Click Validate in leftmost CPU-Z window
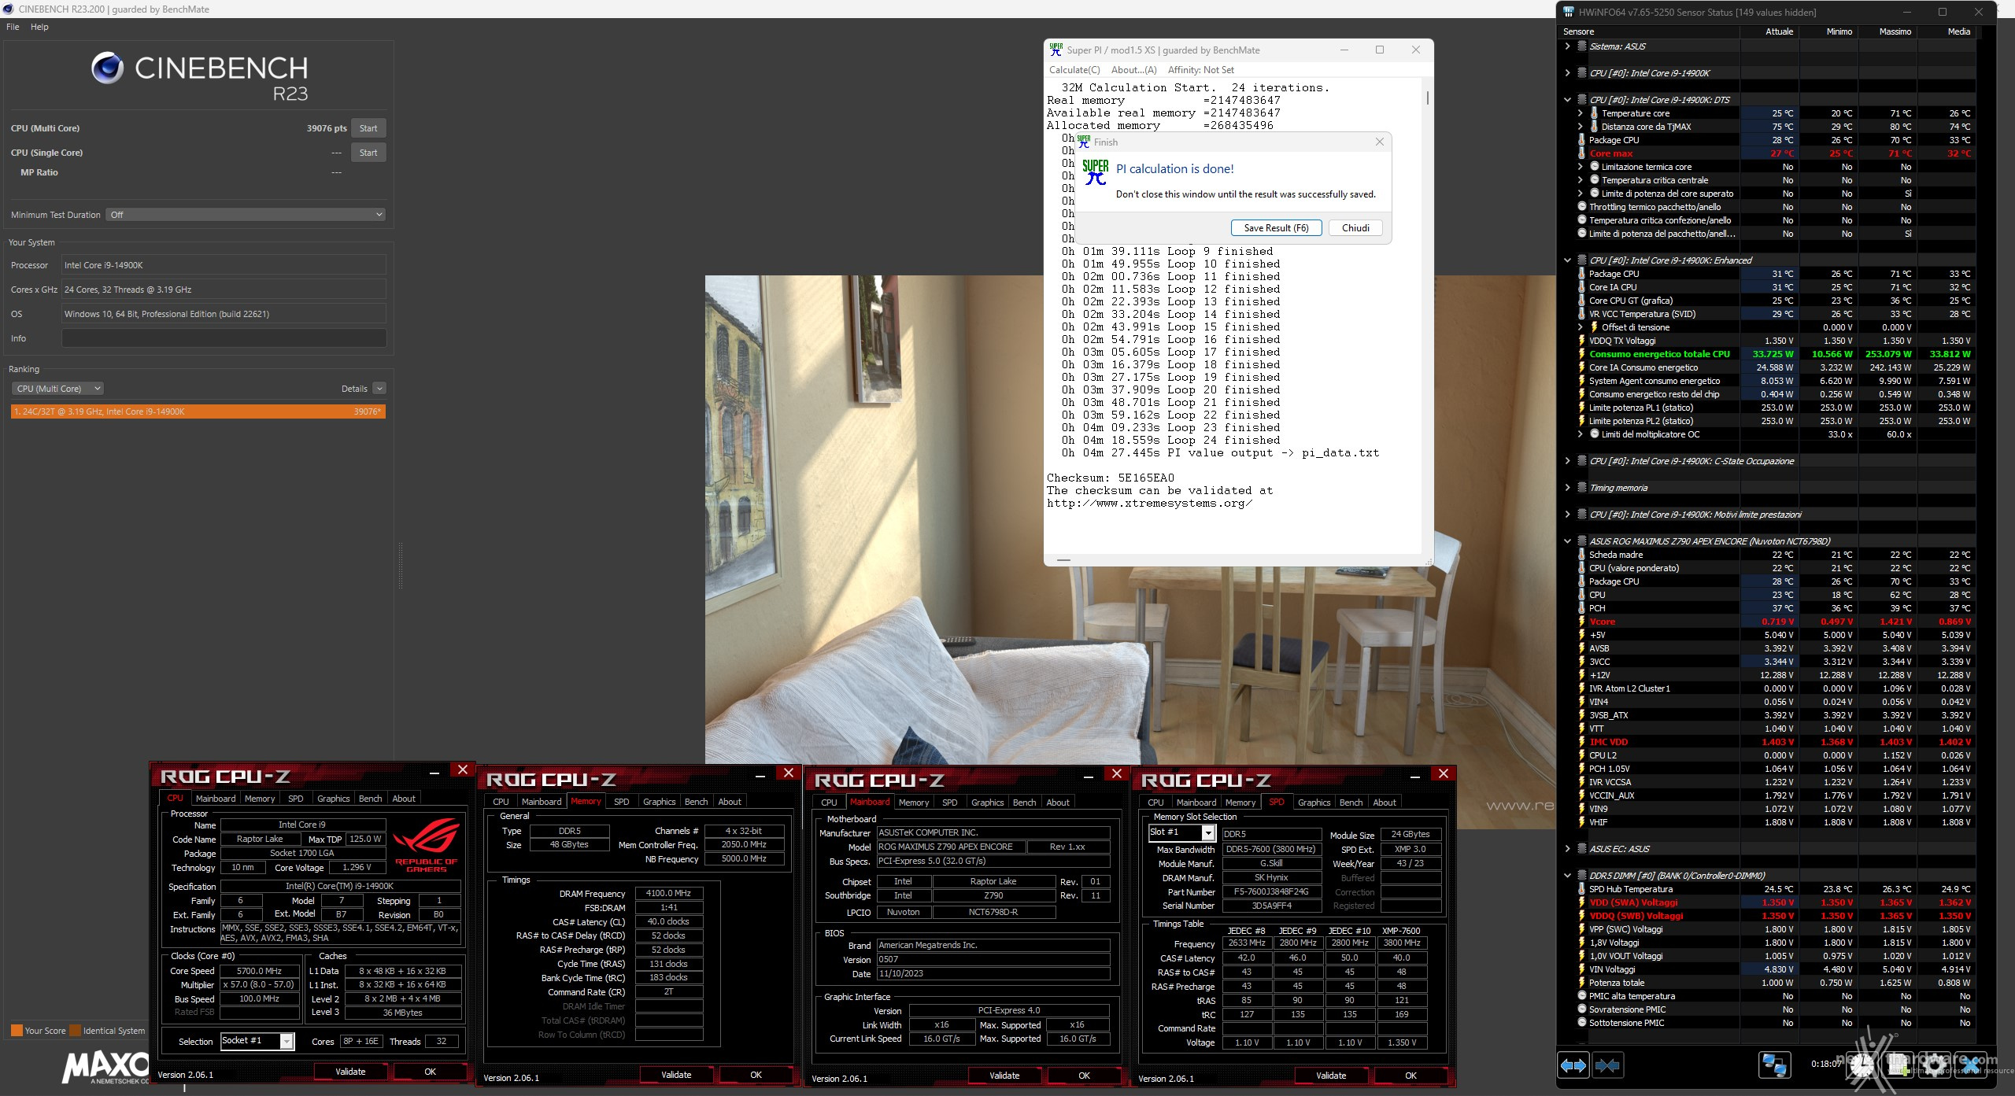The width and height of the screenshot is (2015, 1096). 350,1072
